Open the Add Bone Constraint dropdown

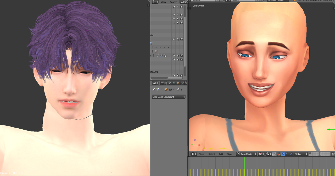tap(169, 97)
